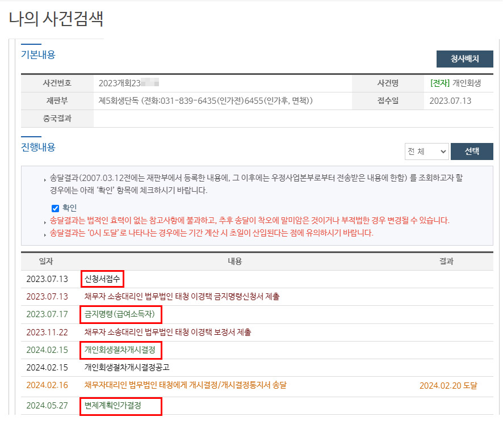
Task: Click the 보정서 제출 row dated 2023.11.22
Action: click(x=167, y=332)
